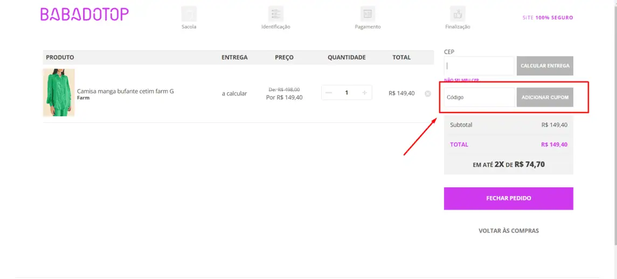Select the Identificação step icon

point(276,14)
